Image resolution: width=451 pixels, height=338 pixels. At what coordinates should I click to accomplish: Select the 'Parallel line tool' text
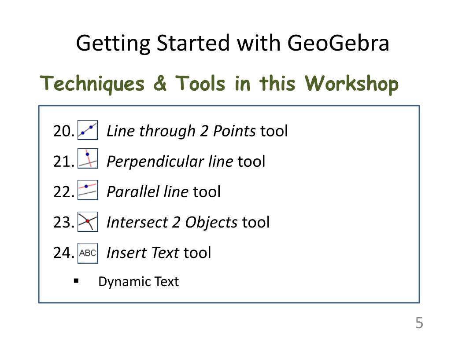pos(164,192)
